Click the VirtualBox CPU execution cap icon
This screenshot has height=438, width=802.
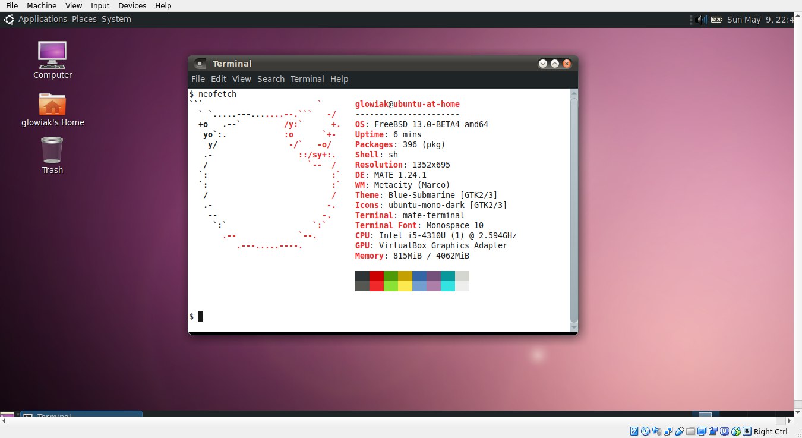(x=724, y=431)
